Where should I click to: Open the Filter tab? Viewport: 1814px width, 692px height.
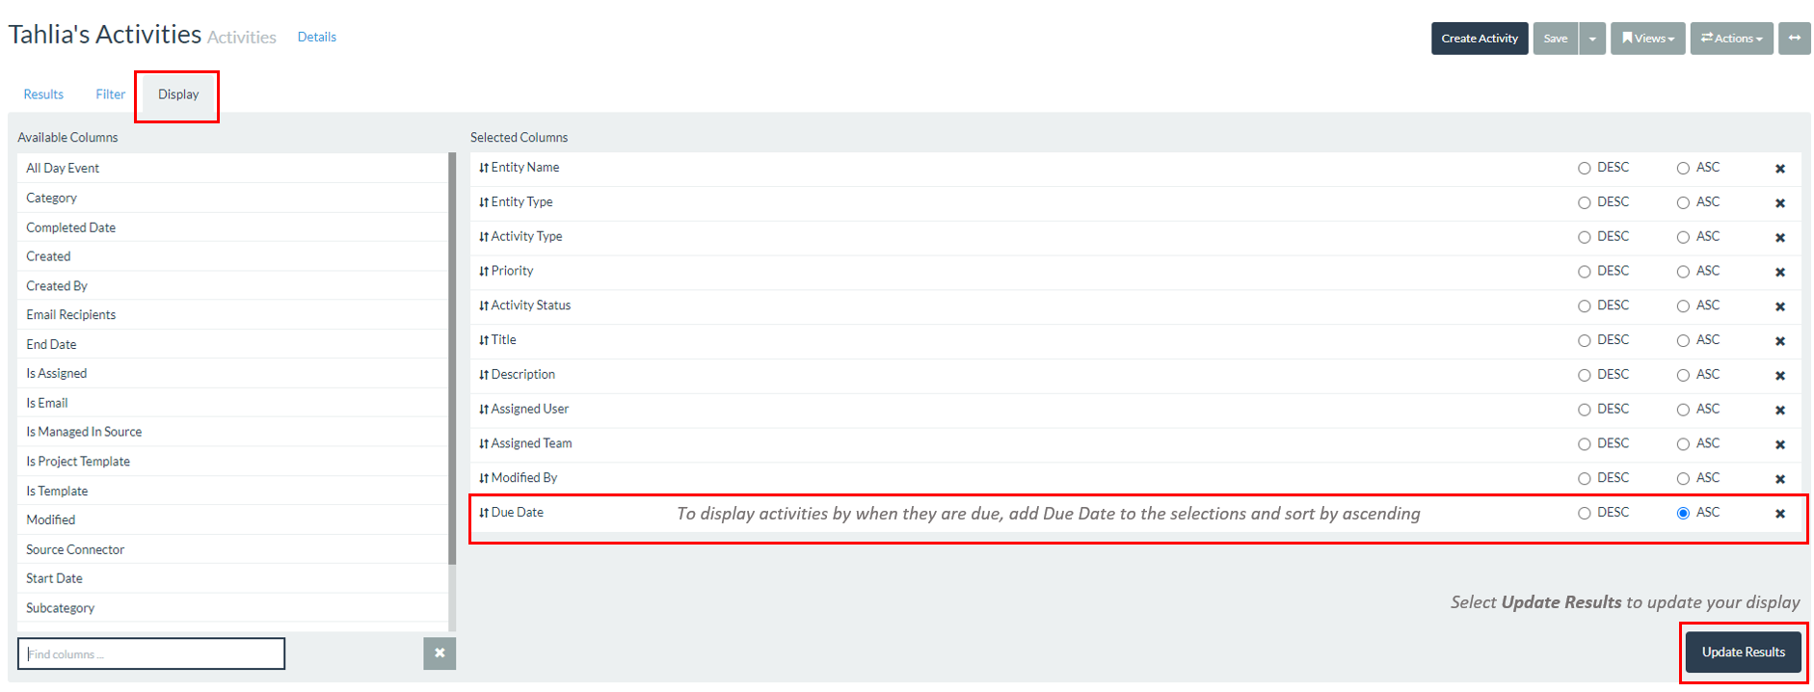110,94
